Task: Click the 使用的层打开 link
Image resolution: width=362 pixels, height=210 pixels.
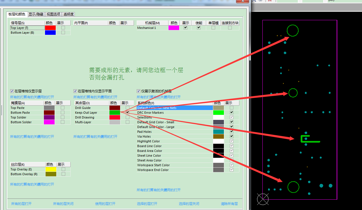Action: point(105,204)
